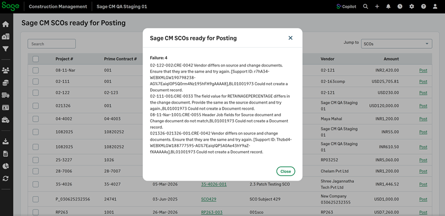Click the 'SCO Subject 429' cell

pyautogui.click(x=265, y=199)
